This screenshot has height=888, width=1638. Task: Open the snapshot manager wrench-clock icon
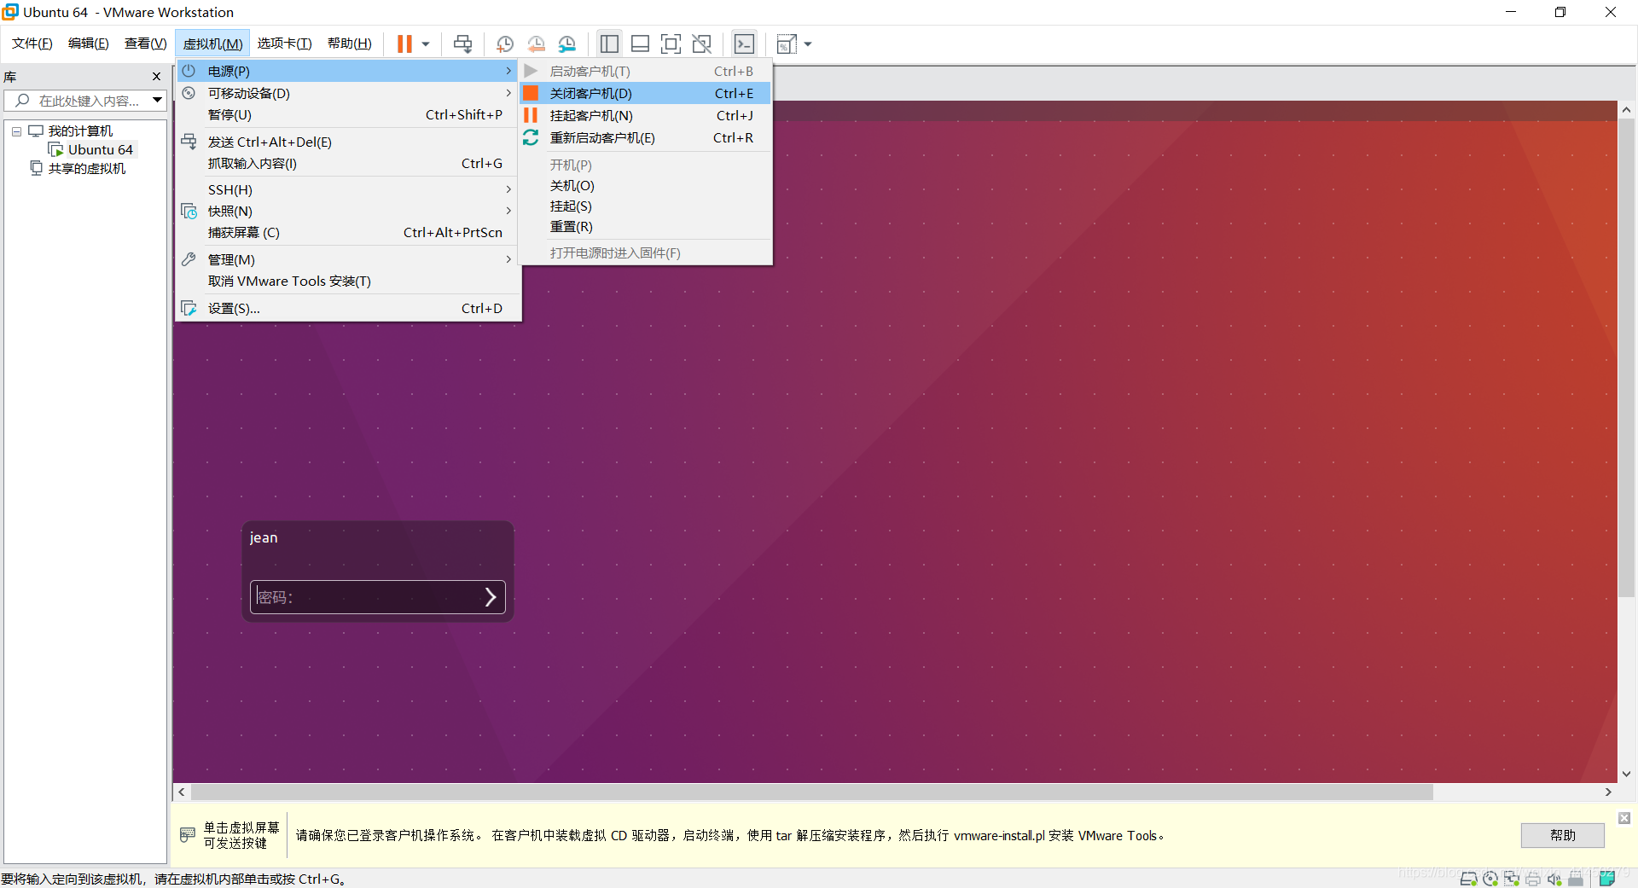click(567, 44)
